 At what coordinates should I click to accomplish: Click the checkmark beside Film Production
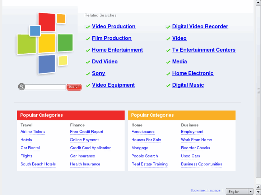point(88,39)
